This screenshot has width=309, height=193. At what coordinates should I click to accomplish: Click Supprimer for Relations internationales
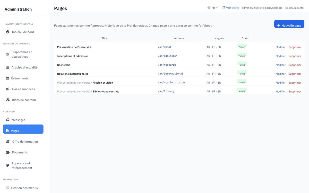pos(295,74)
